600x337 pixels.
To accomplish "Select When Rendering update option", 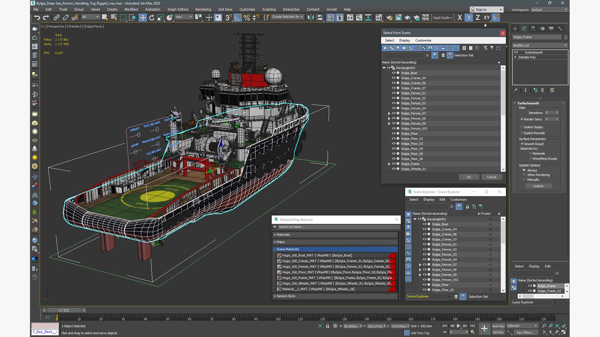I will [x=524, y=175].
